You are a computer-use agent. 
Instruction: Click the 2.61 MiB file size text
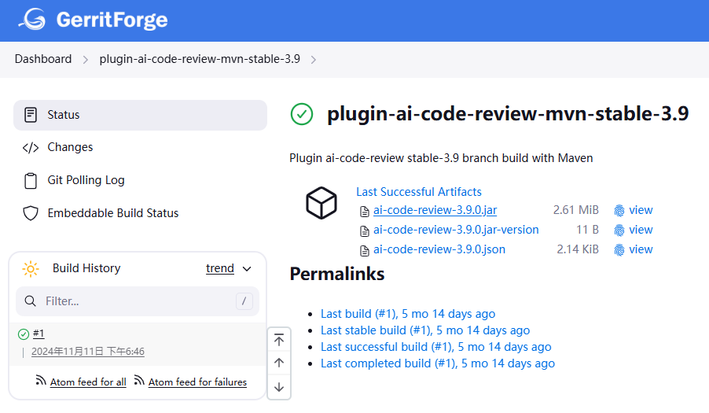(x=575, y=210)
